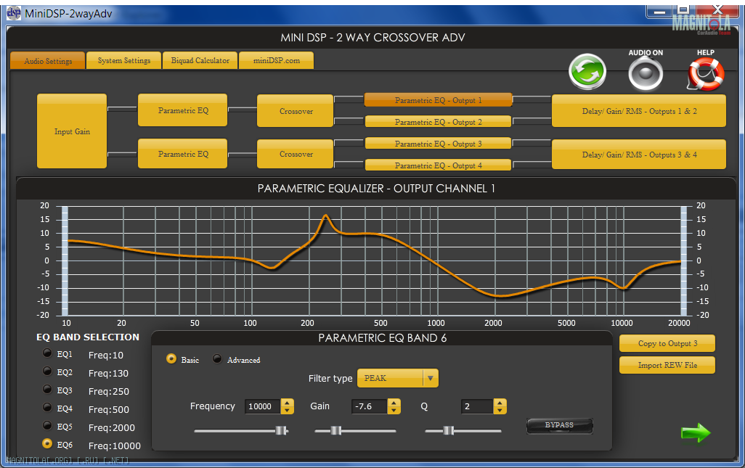This screenshot has height=468, width=745.
Task: Decrease Frequency with the down stepper arrow
Action: point(287,410)
